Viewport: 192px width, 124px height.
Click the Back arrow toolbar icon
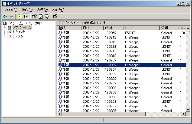(5, 16)
